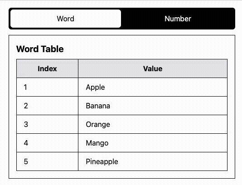Click index cell 2

tap(47, 106)
